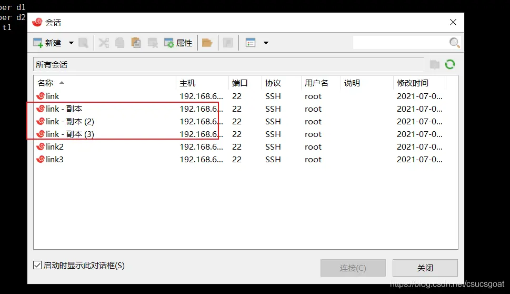This screenshot has width=510, height=294.
Task: Open the dropdown arrow next to 新建
Action: point(71,43)
